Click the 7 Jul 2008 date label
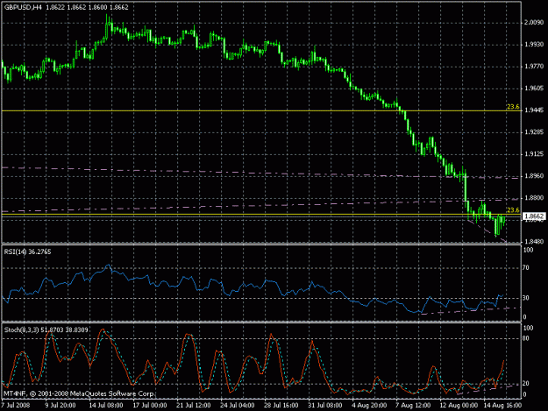548x411 pixels. click(16, 405)
